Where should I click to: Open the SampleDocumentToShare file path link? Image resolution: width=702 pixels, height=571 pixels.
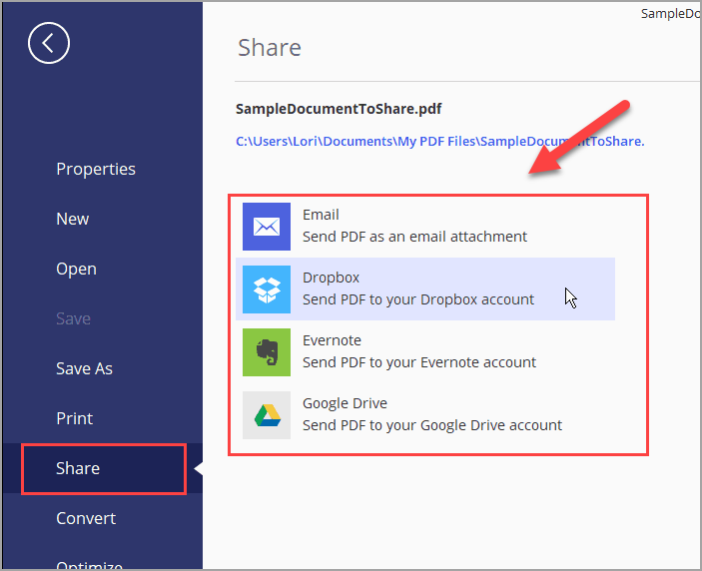click(x=440, y=142)
